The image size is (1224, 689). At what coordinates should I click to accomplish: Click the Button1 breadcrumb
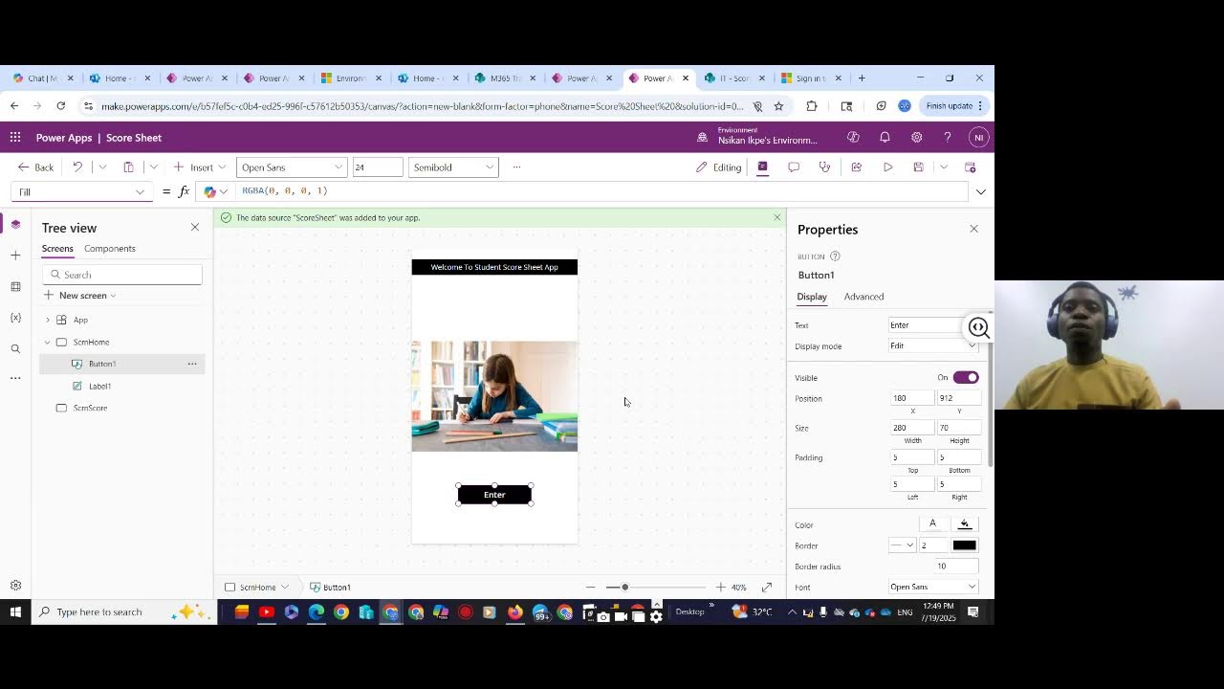(x=331, y=588)
